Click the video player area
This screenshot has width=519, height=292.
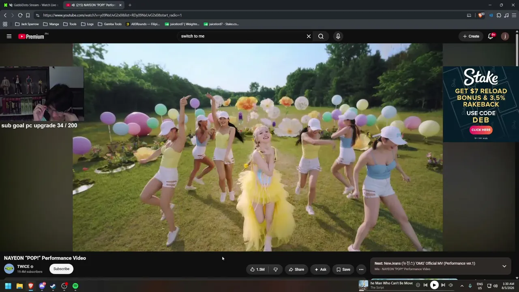[257, 147]
